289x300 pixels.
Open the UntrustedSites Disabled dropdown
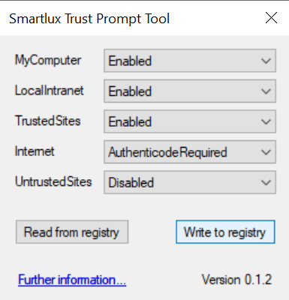point(190,182)
